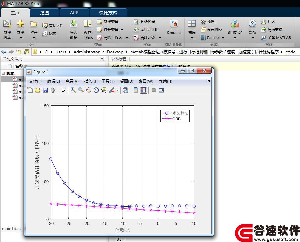Open the 帮助 question-mark icon in ribbon
Screen dimensions: 300x242
[x=252, y=24]
